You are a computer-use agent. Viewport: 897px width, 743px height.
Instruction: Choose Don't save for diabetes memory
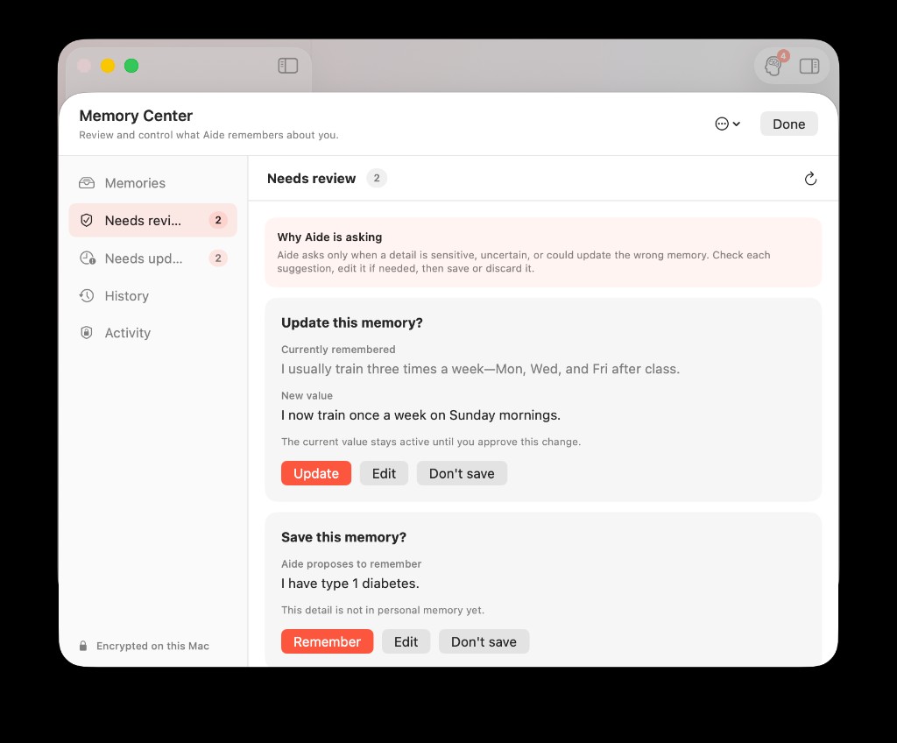point(484,641)
